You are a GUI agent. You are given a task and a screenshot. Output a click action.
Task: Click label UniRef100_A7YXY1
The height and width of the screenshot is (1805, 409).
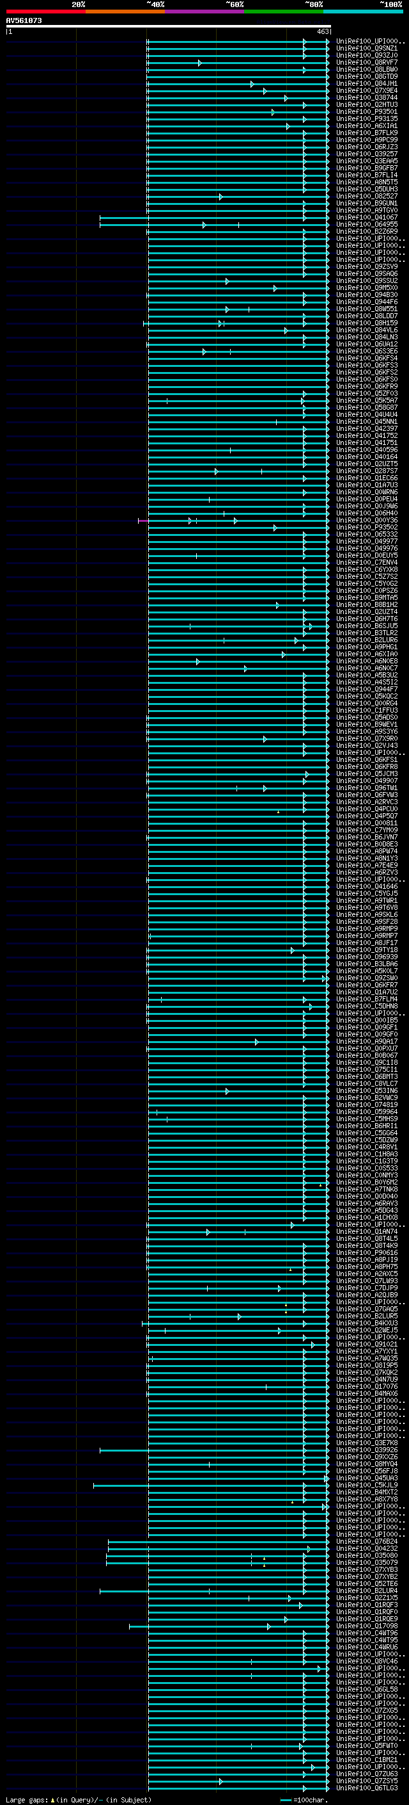pyautogui.click(x=366, y=1352)
